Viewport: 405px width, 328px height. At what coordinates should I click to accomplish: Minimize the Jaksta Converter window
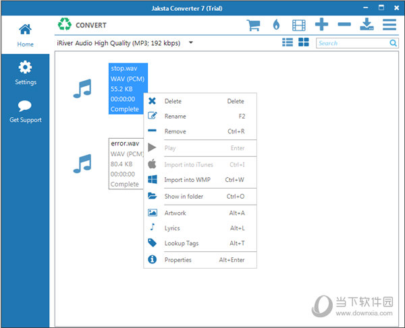[x=365, y=7]
